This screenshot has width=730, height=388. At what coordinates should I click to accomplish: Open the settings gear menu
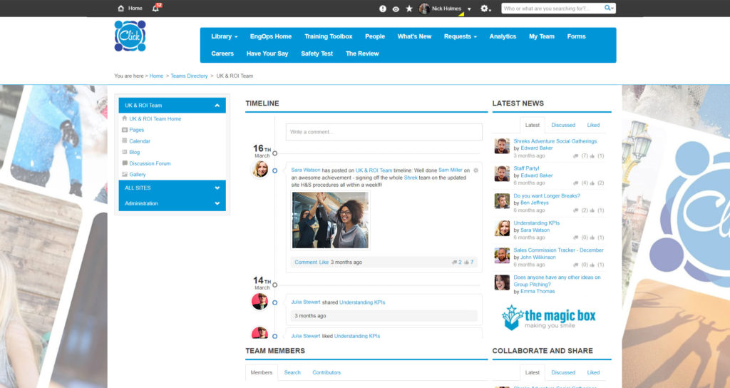pos(485,9)
